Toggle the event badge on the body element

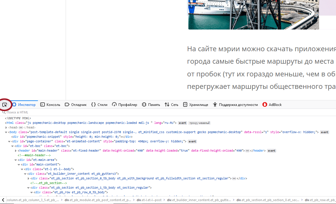point(324,132)
